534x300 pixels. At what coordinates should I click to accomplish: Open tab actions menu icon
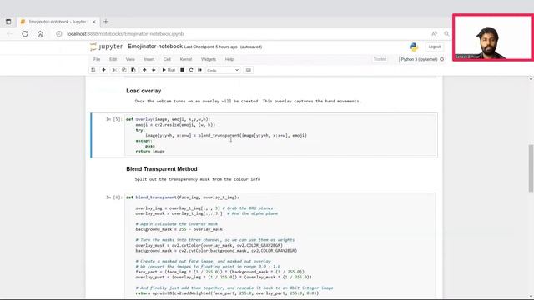[x=8, y=22]
